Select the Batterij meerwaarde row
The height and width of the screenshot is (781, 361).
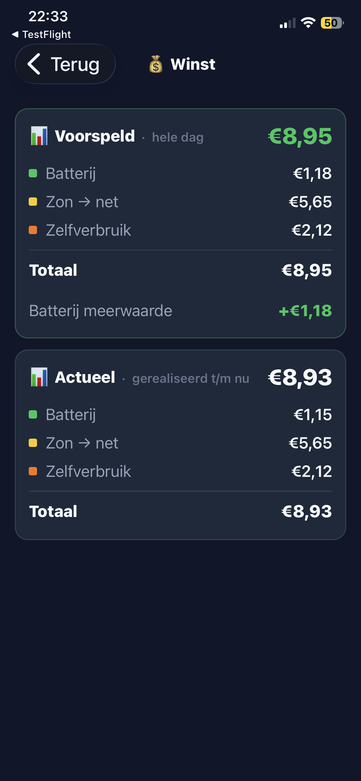180,311
